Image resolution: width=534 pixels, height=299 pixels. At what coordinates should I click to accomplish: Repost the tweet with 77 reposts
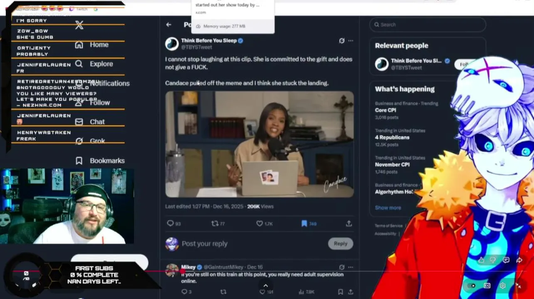(x=215, y=223)
